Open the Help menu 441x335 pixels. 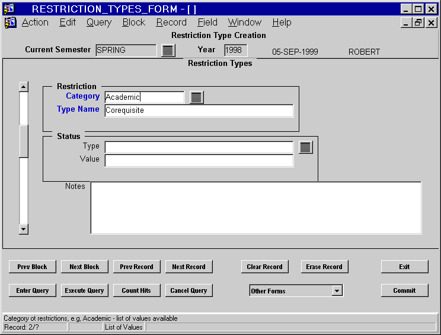pos(282,22)
